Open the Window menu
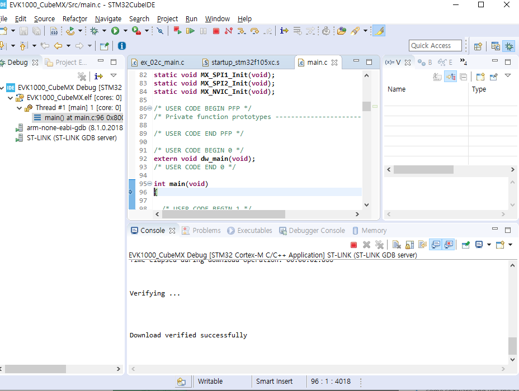This screenshot has height=391, width=519. click(218, 19)
